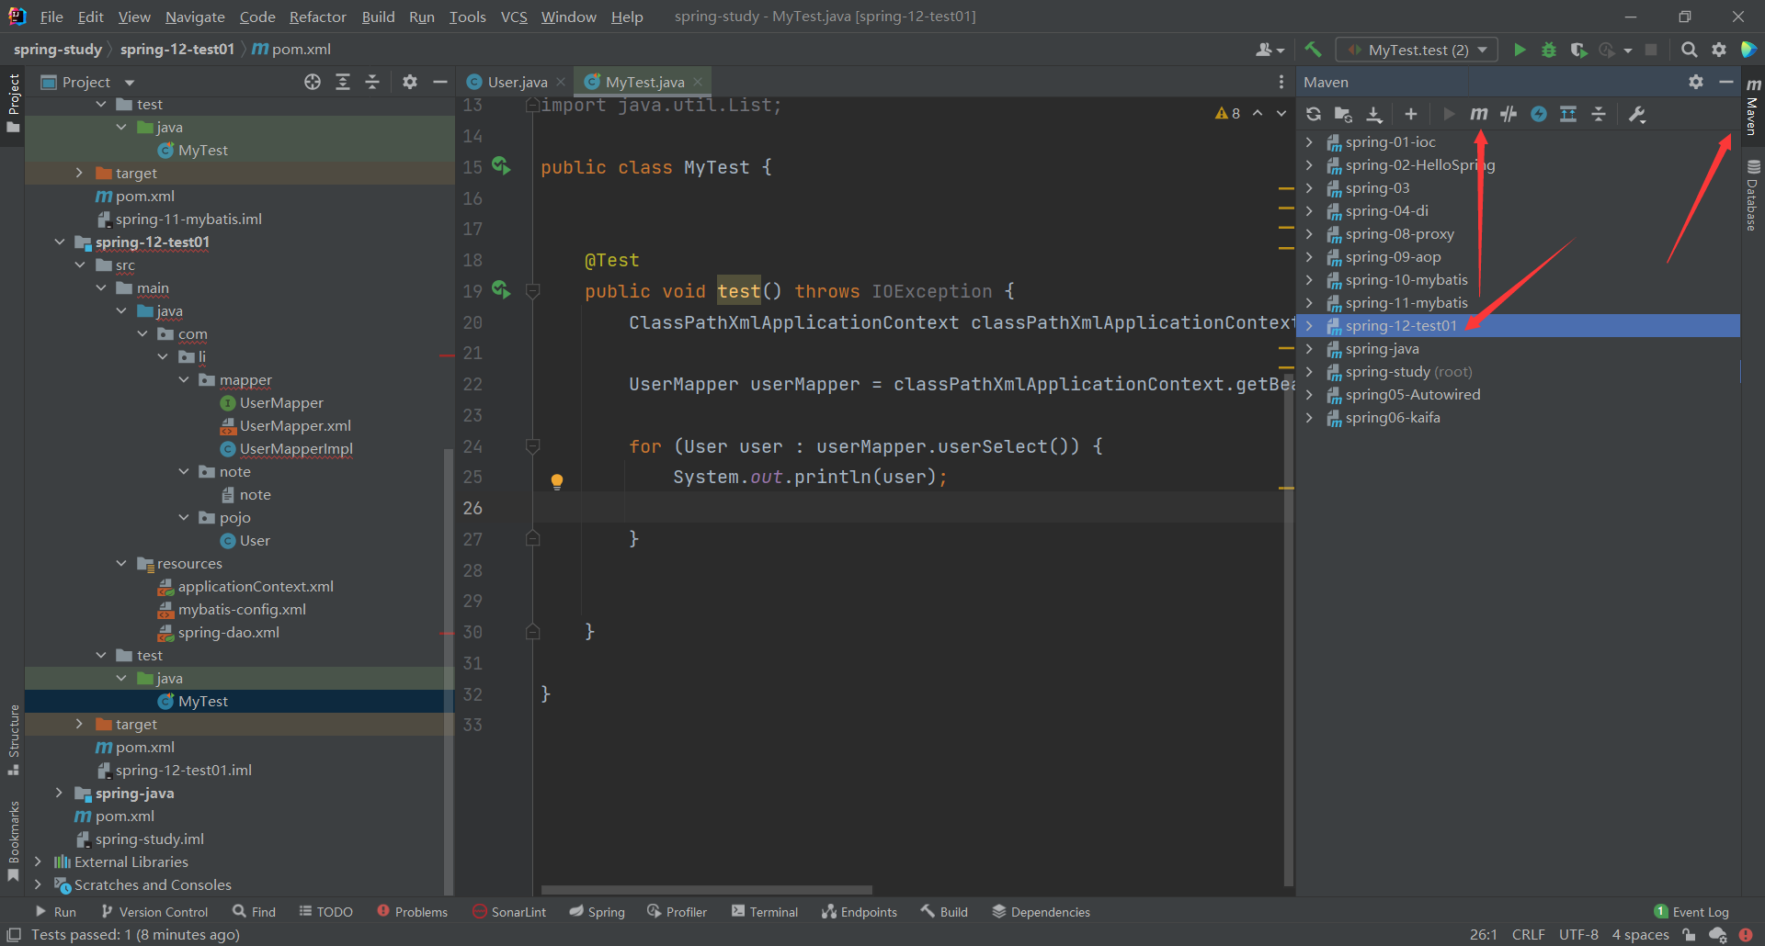This screenshot has width=1765, height=946.
Task: Open the Terminal tool window
Action: coord(764,911)
